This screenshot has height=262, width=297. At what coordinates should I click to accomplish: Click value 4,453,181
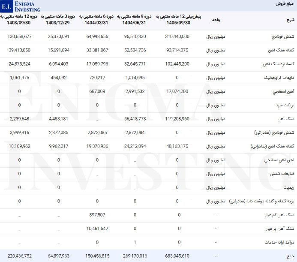point(58,119)
